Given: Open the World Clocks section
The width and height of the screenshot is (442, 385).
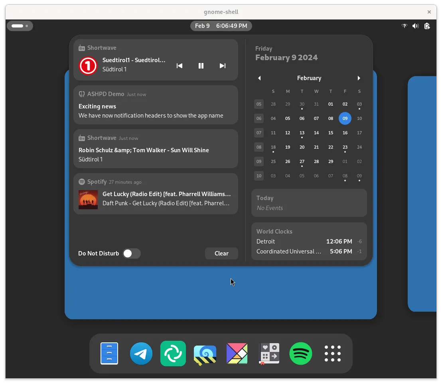Looking at the screenshot, I should [x=309, y=241].
